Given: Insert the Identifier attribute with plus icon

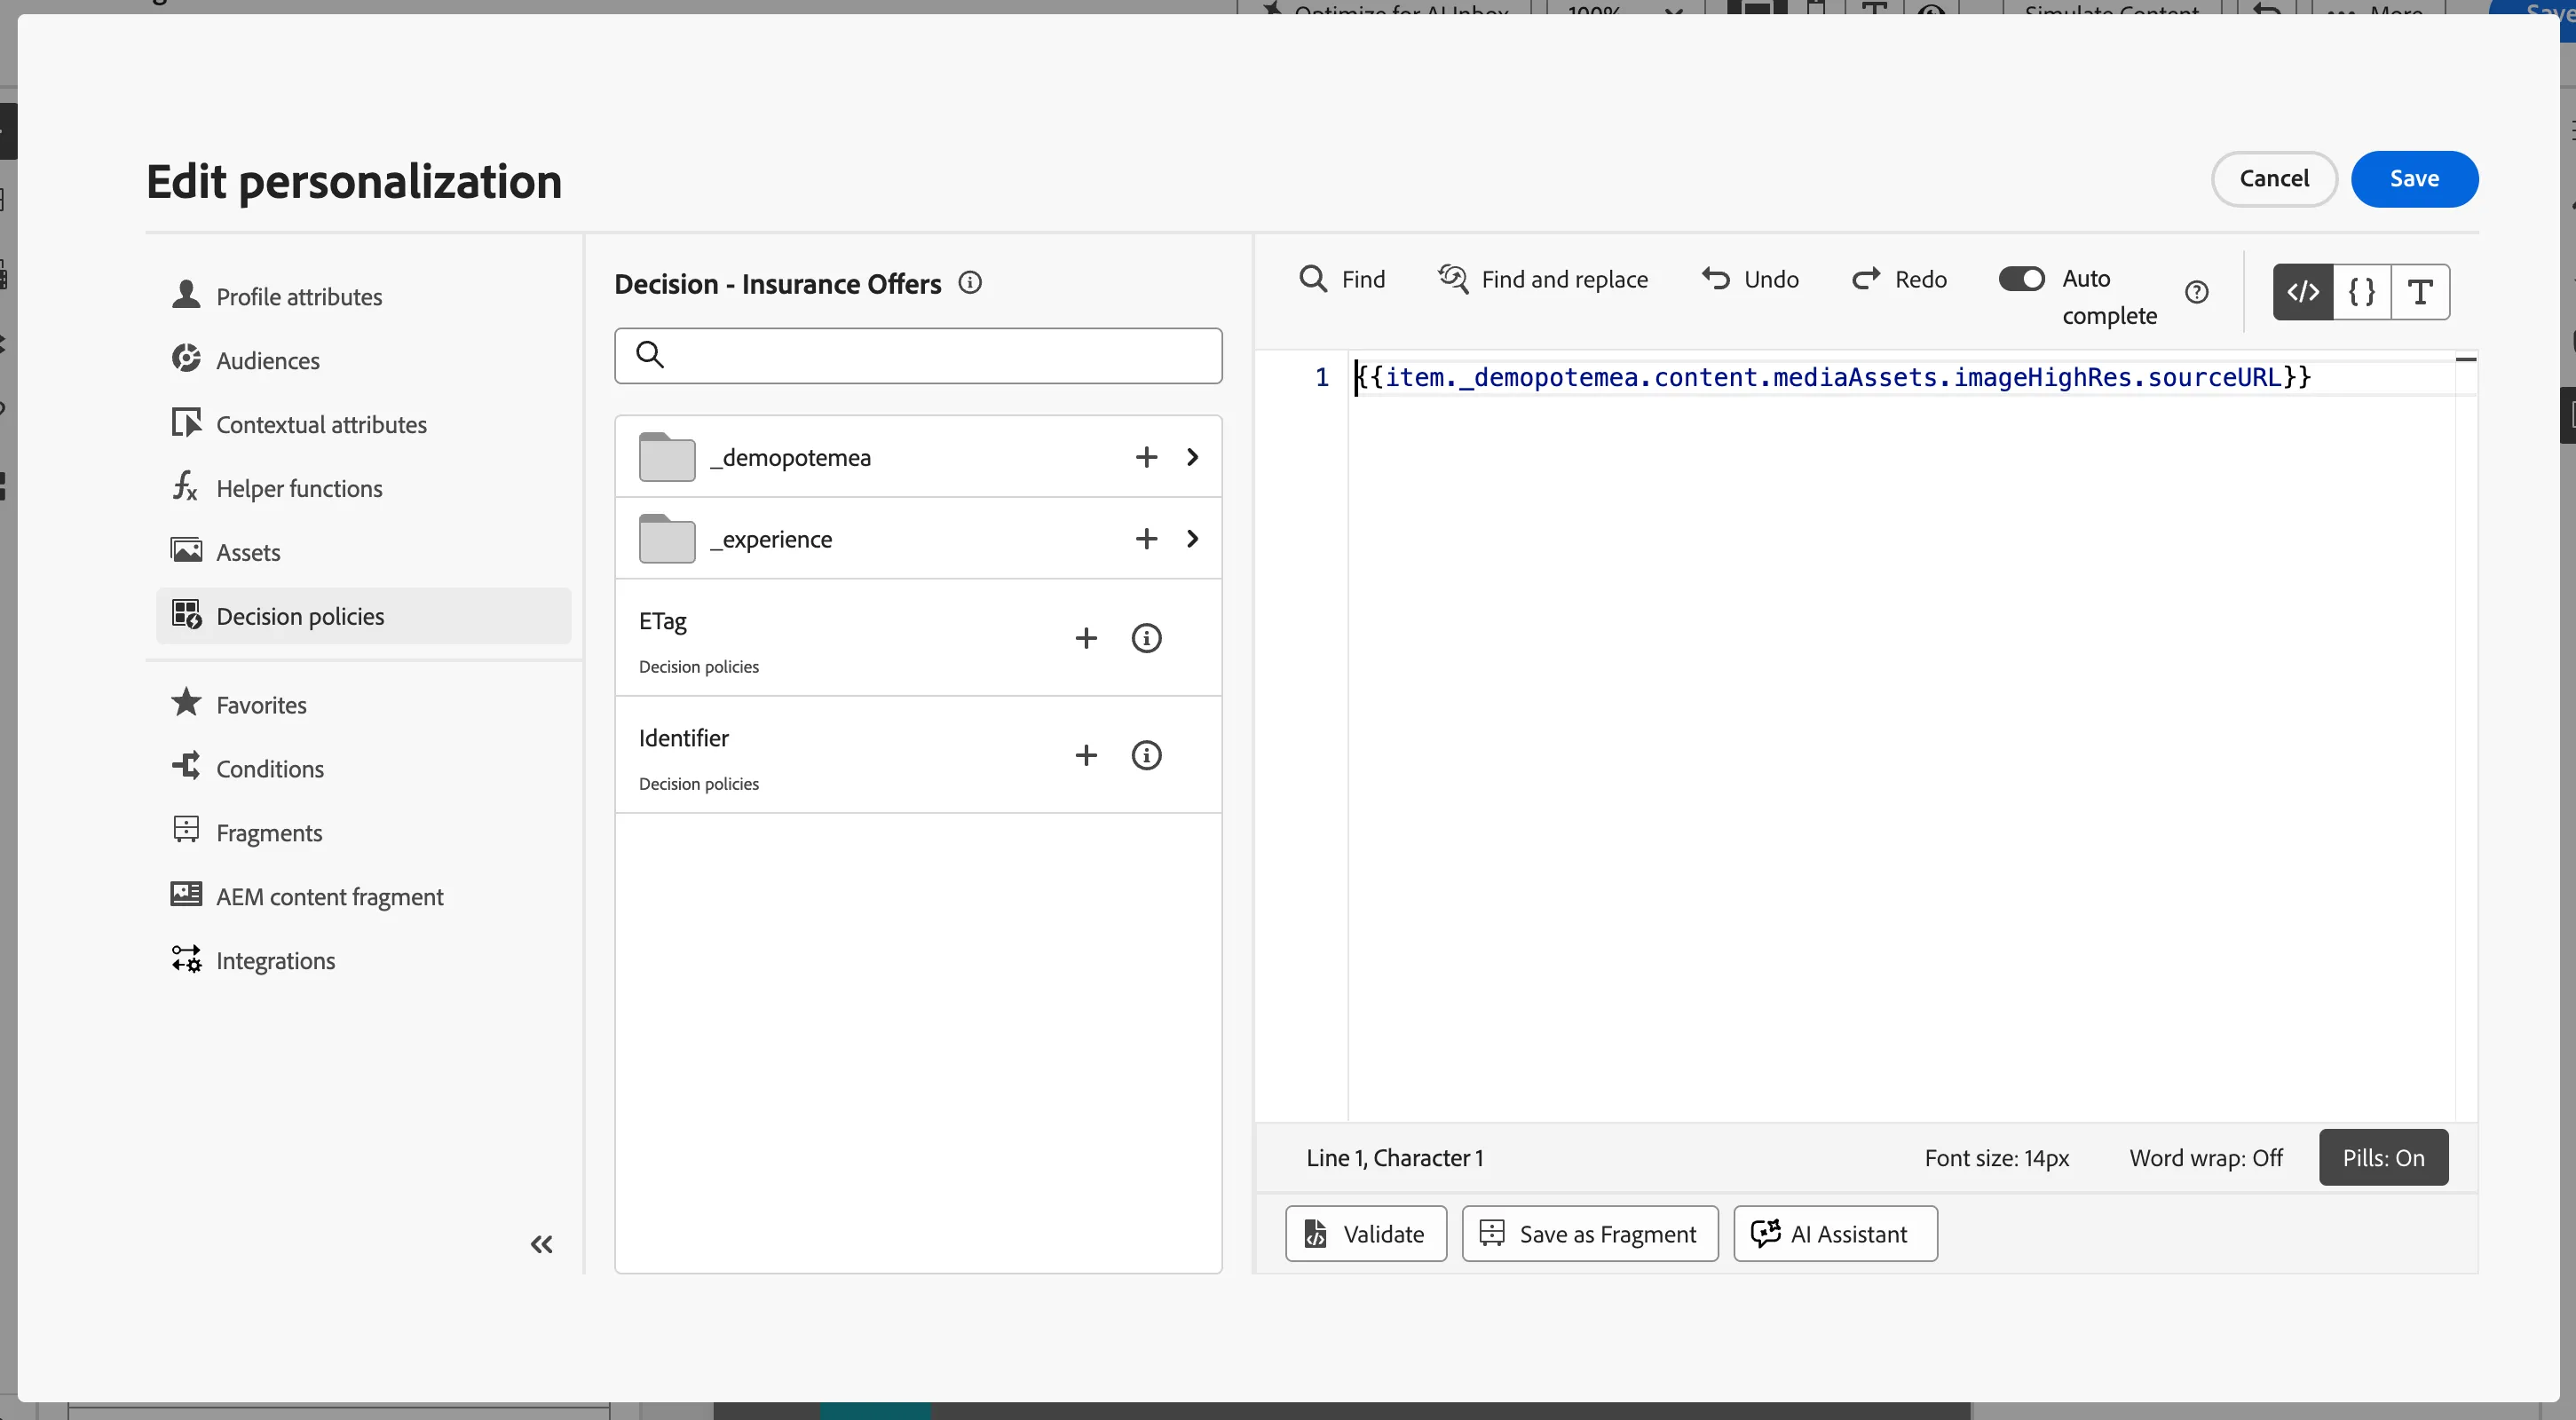Looking at the screenshot, I should [1086, 755].
